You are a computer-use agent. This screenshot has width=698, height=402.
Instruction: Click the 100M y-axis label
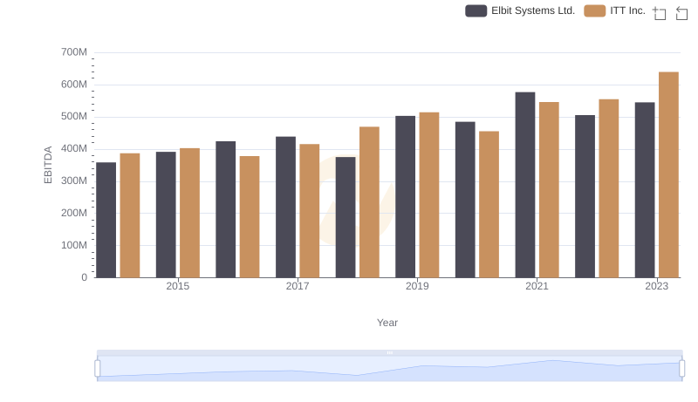(74, 245)
